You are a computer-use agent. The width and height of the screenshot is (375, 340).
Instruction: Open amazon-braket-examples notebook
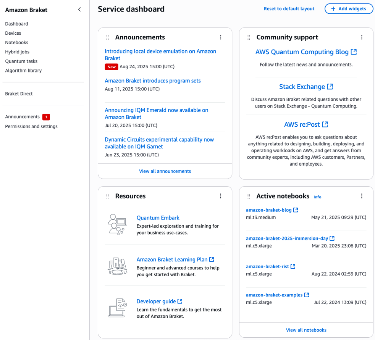[x=274, y=295]
